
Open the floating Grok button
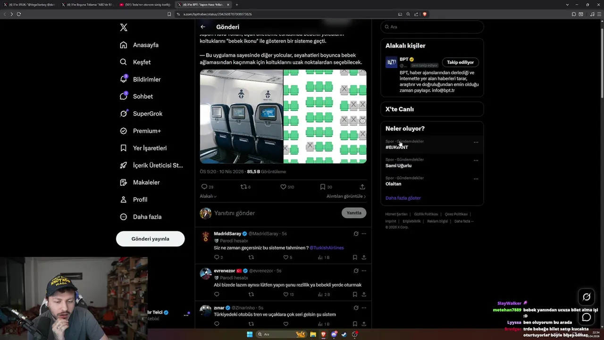click(x=587, y=297)
